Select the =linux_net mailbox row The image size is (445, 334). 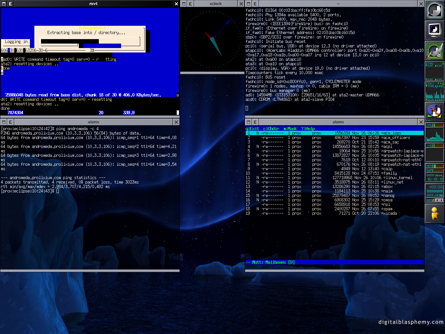point(334,182)
